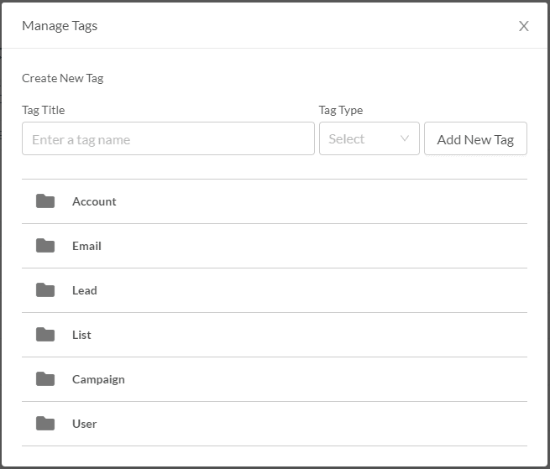The width and height of the screenshot is (550, 469).
Task: Select the User tag category
Action: coord(84,424)
